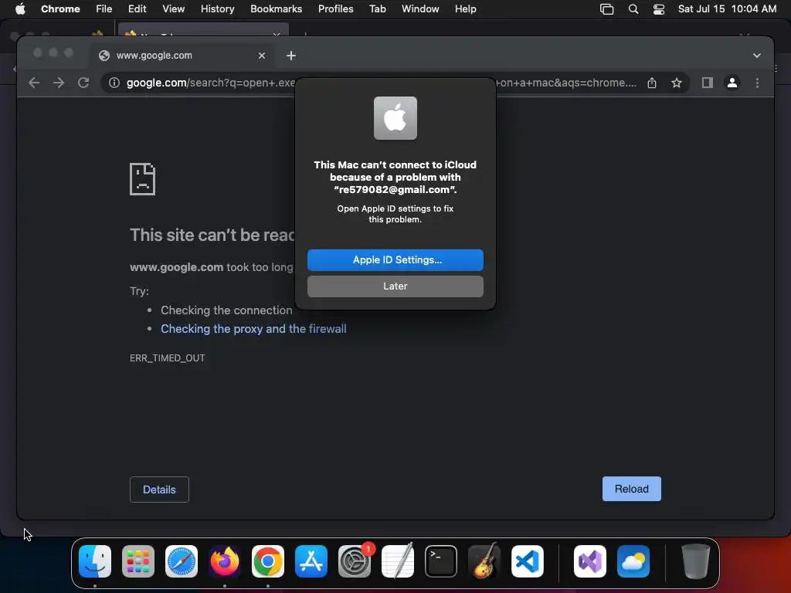Open Spotlight search in menu bar
Screen dimensions: 791x593
(633, 8)
